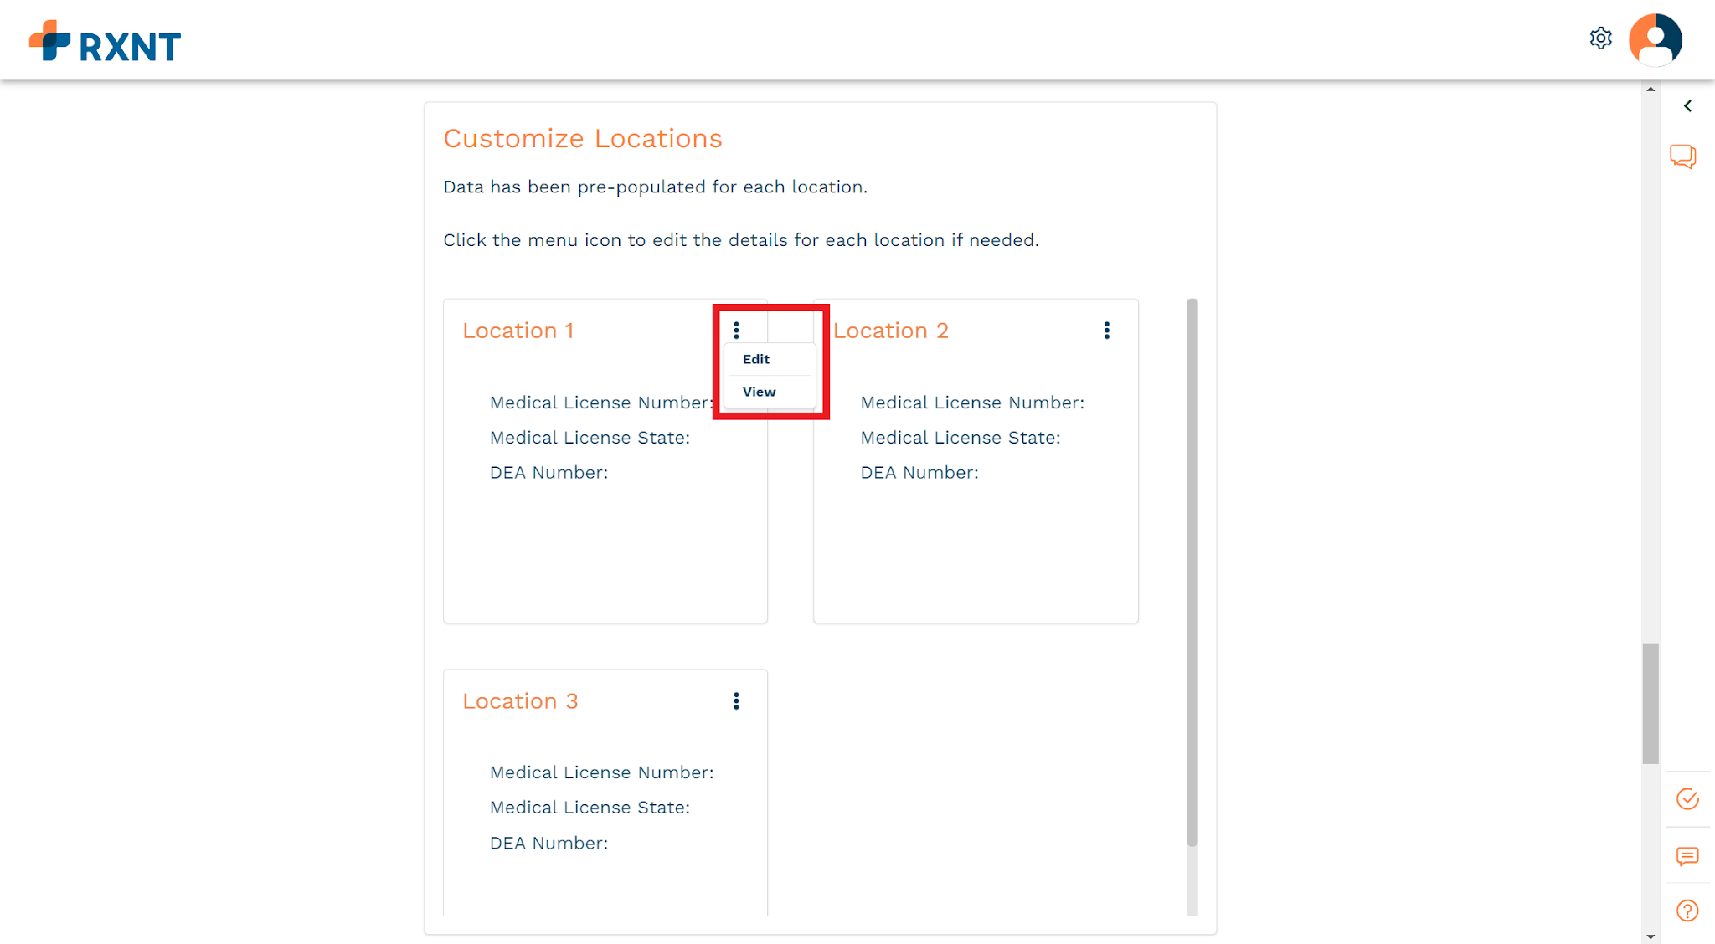Screen dimensions: 1715x944
Task: Click the RXNT logo
Action: (105, 41)
